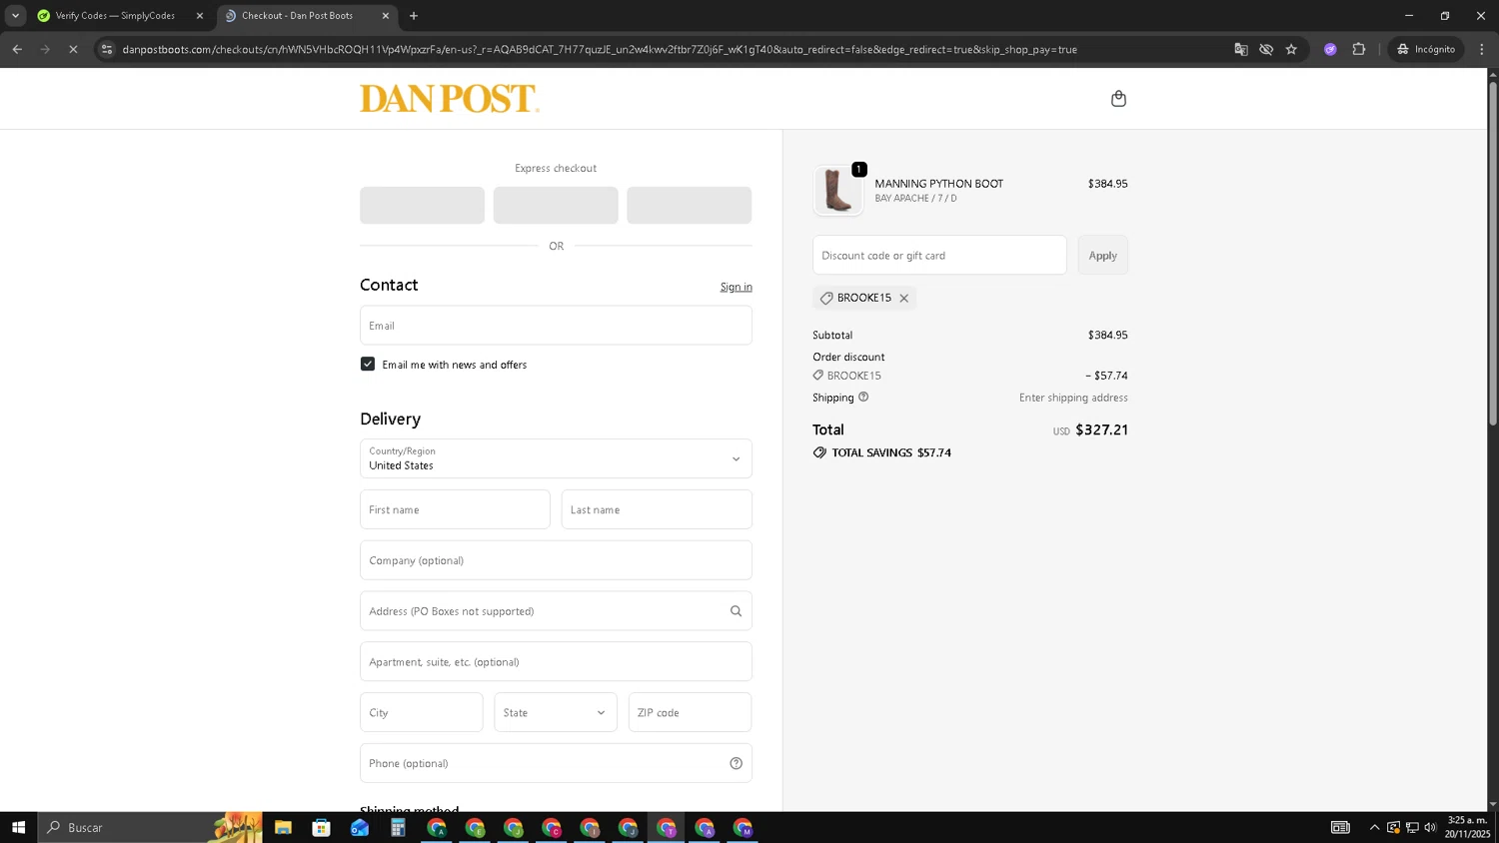Screen dimensions: 1499x843
Task: Close the Checkout - Dan Post Boots tab
Action: pos(386,16)
